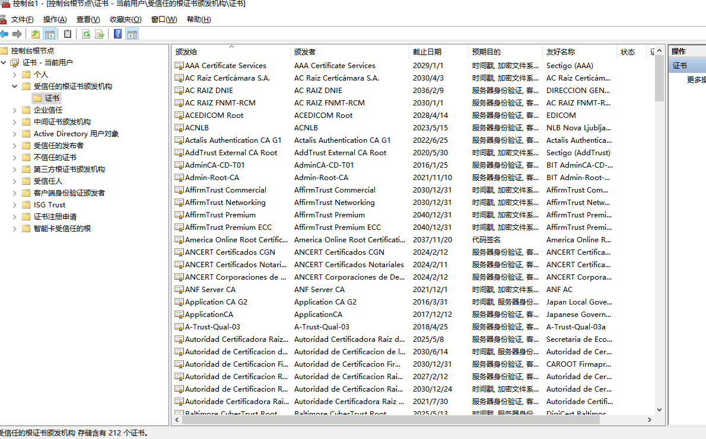
Task: Open the 查看(V) menu
Action: (88, 20)
